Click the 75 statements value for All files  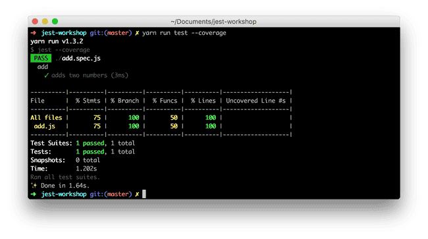click(x=97, y=118)
